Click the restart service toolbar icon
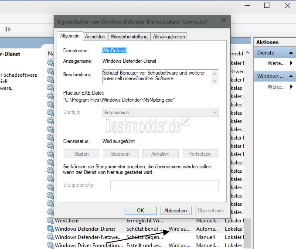This screenshot has width=296, height=249. pyautogui.click(x=8, y=29)
